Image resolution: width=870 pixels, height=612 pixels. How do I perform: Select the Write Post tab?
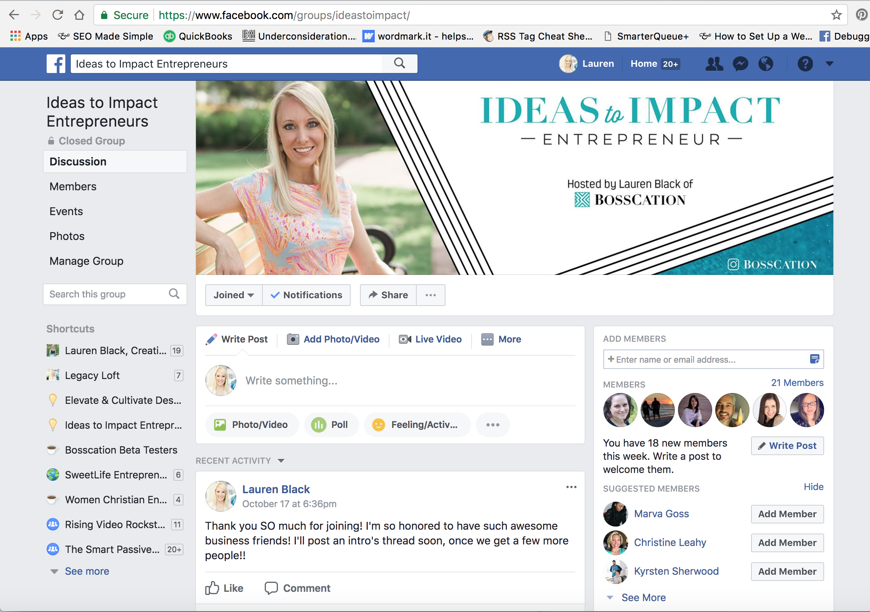tap(237, 339)
